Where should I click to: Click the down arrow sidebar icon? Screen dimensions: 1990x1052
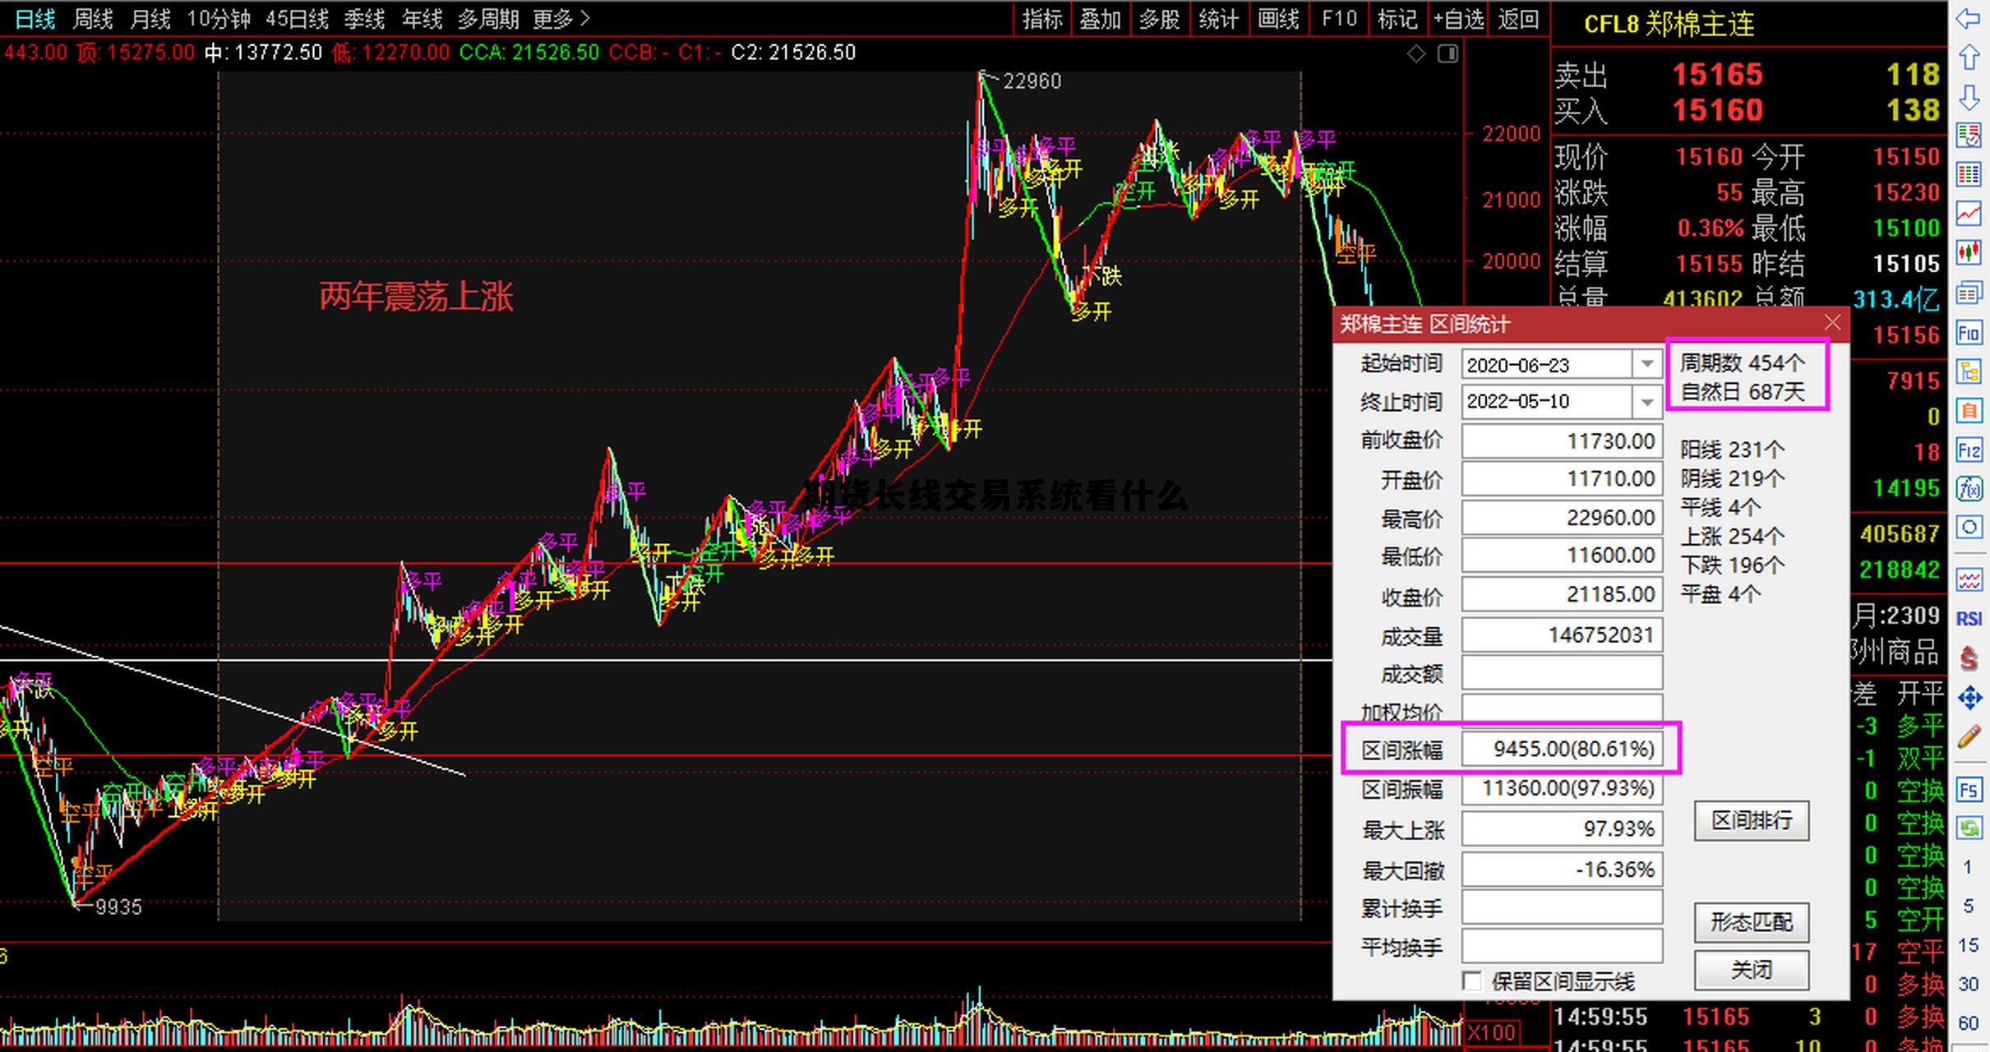coord(1969,97)
